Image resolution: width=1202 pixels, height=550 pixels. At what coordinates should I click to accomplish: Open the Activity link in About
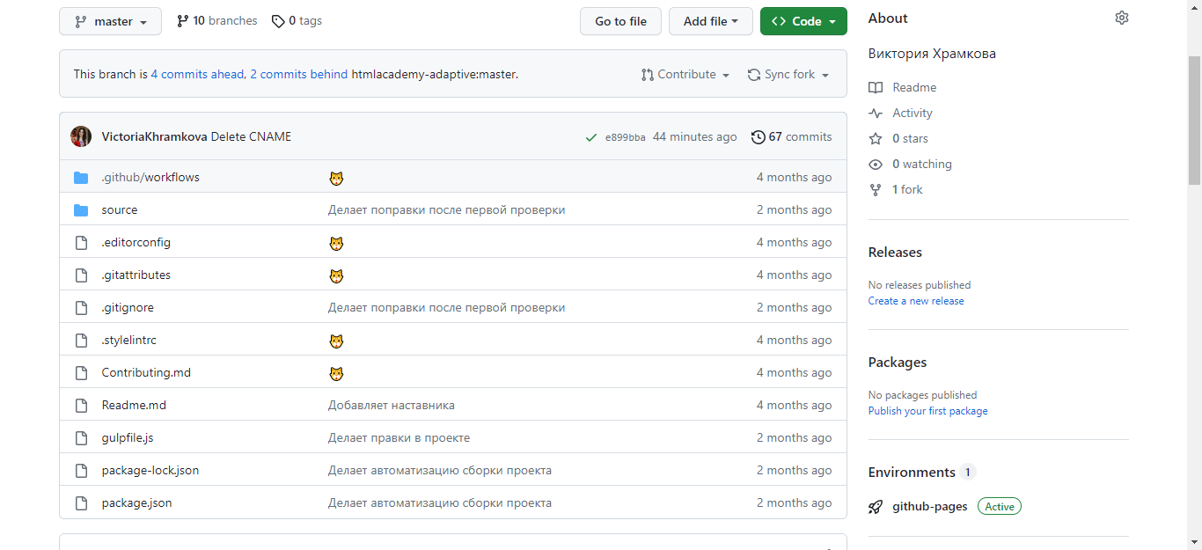(x=901, y=113)
